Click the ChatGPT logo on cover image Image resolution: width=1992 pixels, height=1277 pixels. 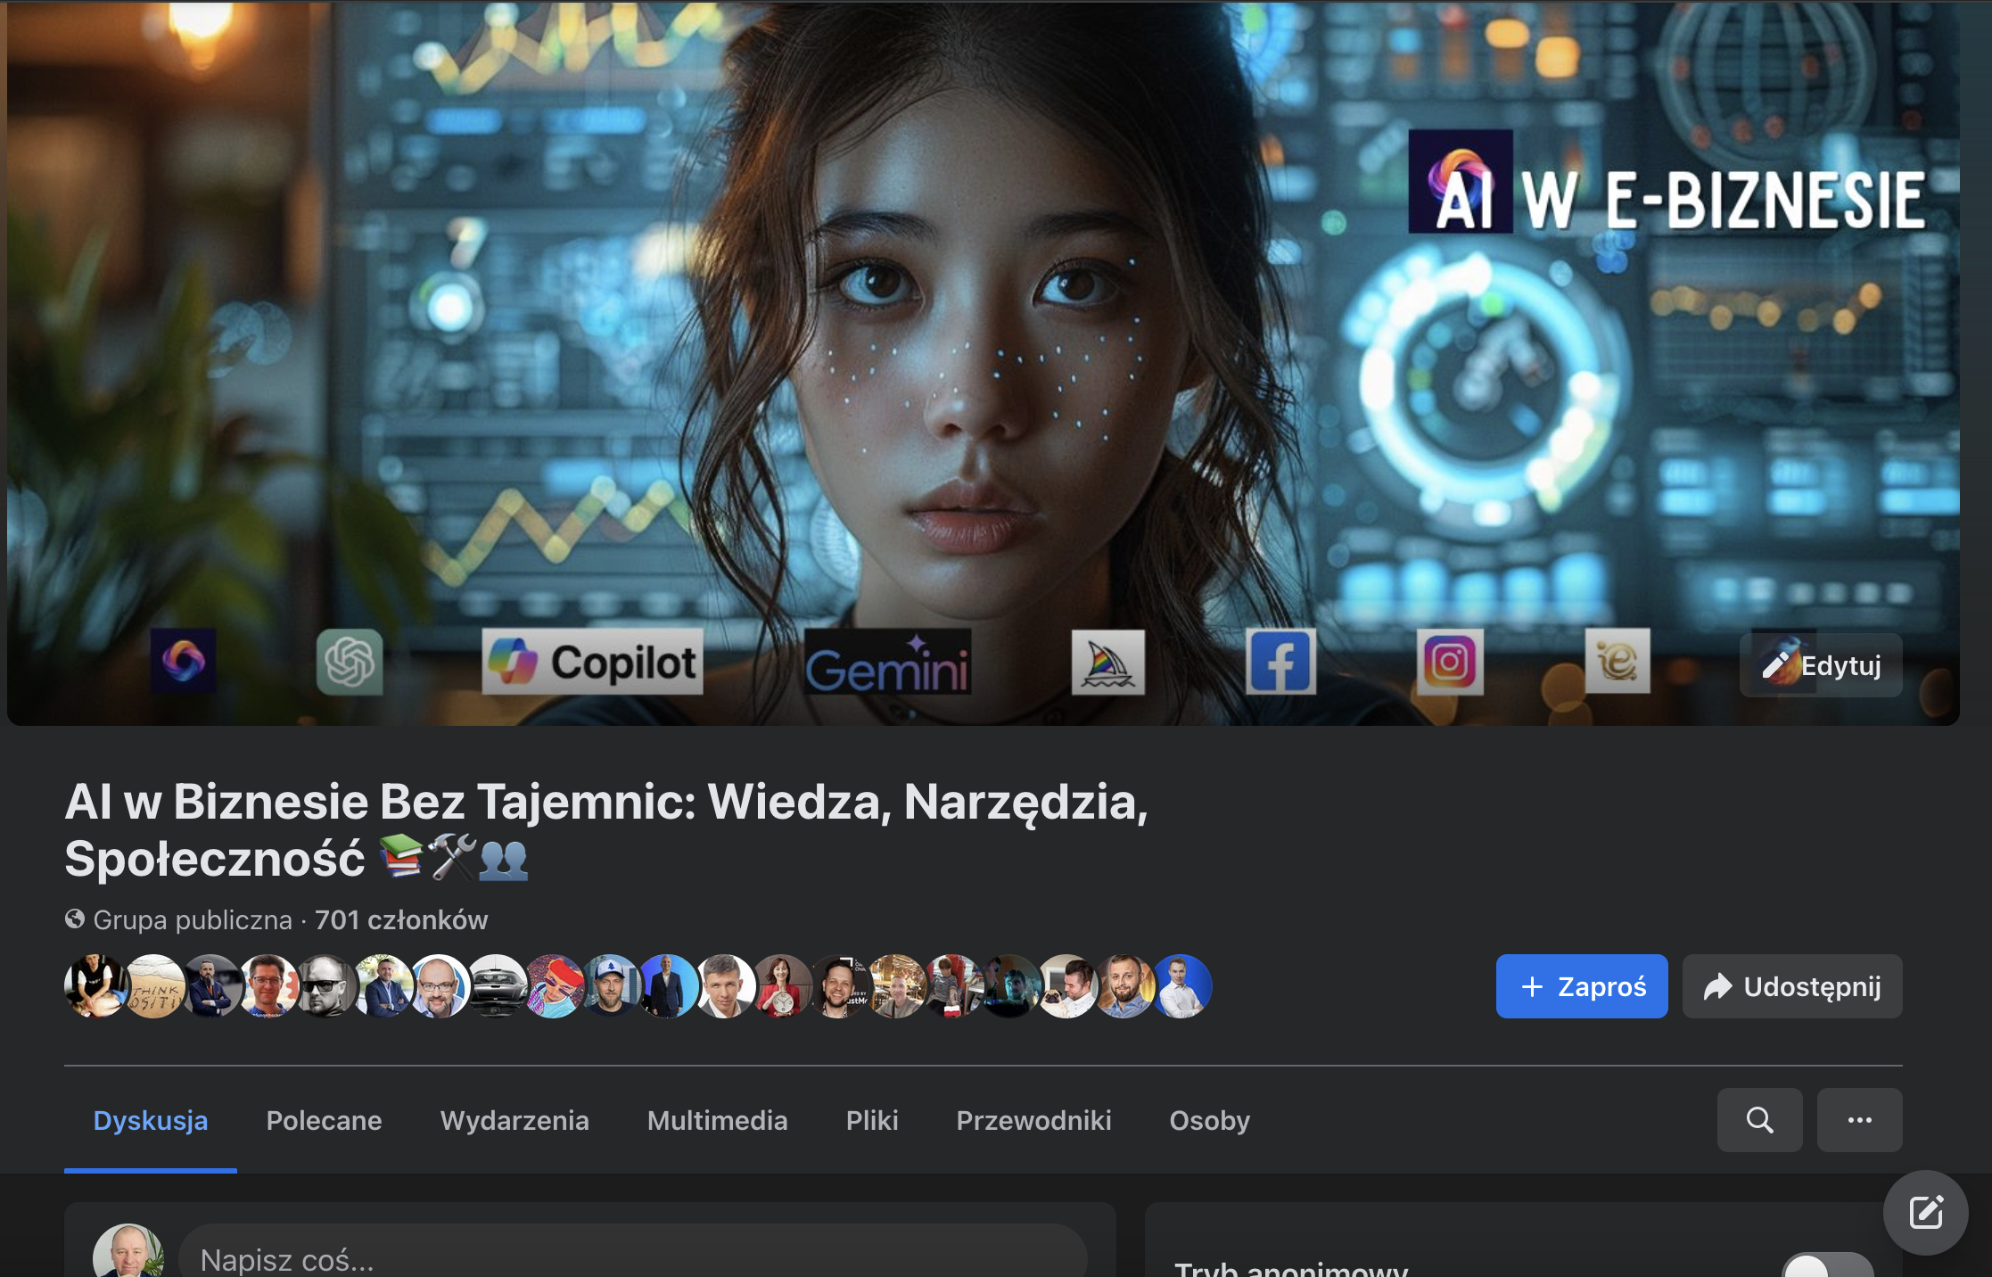pos(350,662)
